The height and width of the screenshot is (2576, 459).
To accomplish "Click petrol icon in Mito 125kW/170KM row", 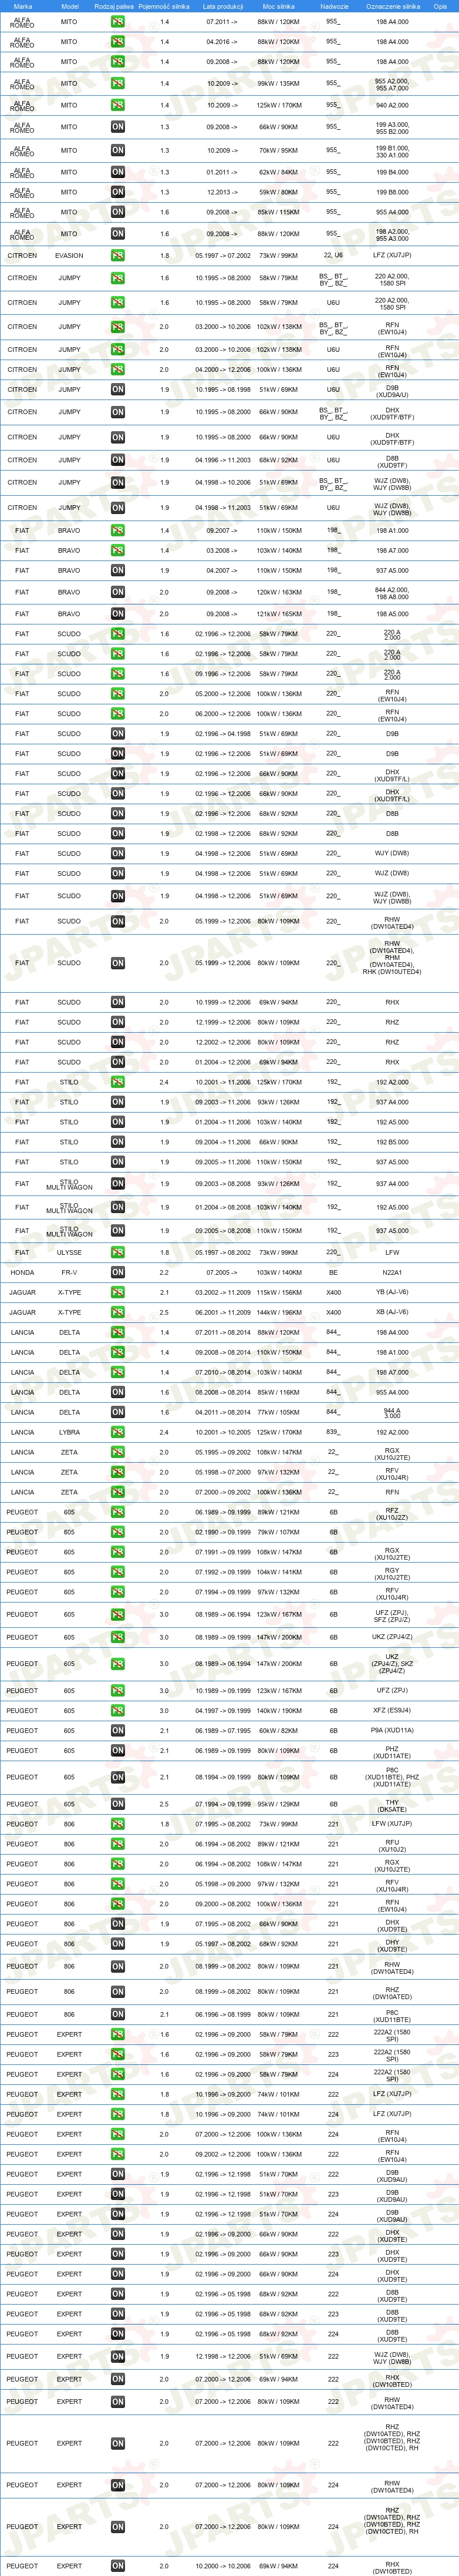I will pyautogui.click(x=117, y=105).
